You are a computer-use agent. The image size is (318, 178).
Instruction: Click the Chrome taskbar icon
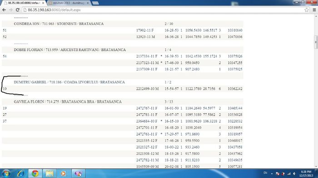point(35,173)
